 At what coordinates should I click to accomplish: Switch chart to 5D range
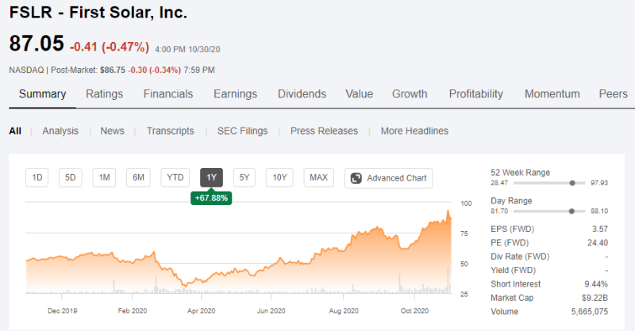click(x=70, y=178)
